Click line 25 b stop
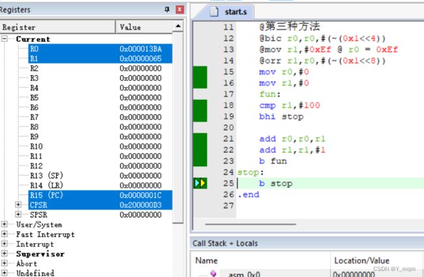424x277 pixels. pyautogui.click(x=275, y=184)
